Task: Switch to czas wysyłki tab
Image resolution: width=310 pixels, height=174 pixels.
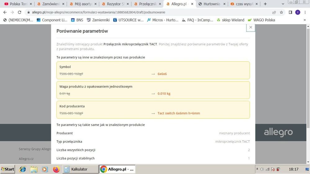Action: pos(244,4)
